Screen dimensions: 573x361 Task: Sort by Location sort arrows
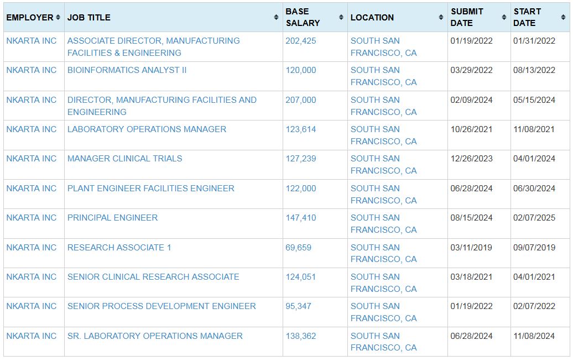click(441, 17)
